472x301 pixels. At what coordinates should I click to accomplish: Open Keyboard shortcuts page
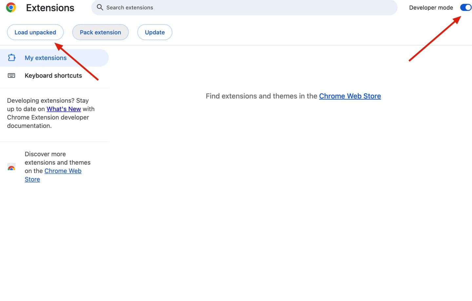point(54,76)
